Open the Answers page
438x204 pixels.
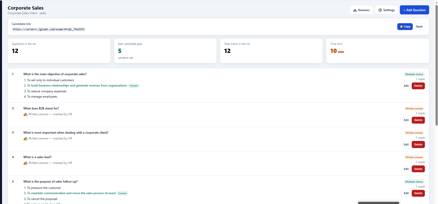pyautogui.click(x=361, y=10)
